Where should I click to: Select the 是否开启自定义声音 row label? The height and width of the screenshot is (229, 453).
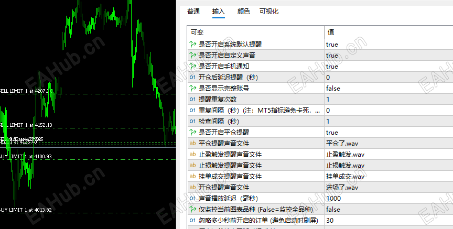(x=227, y=56)
